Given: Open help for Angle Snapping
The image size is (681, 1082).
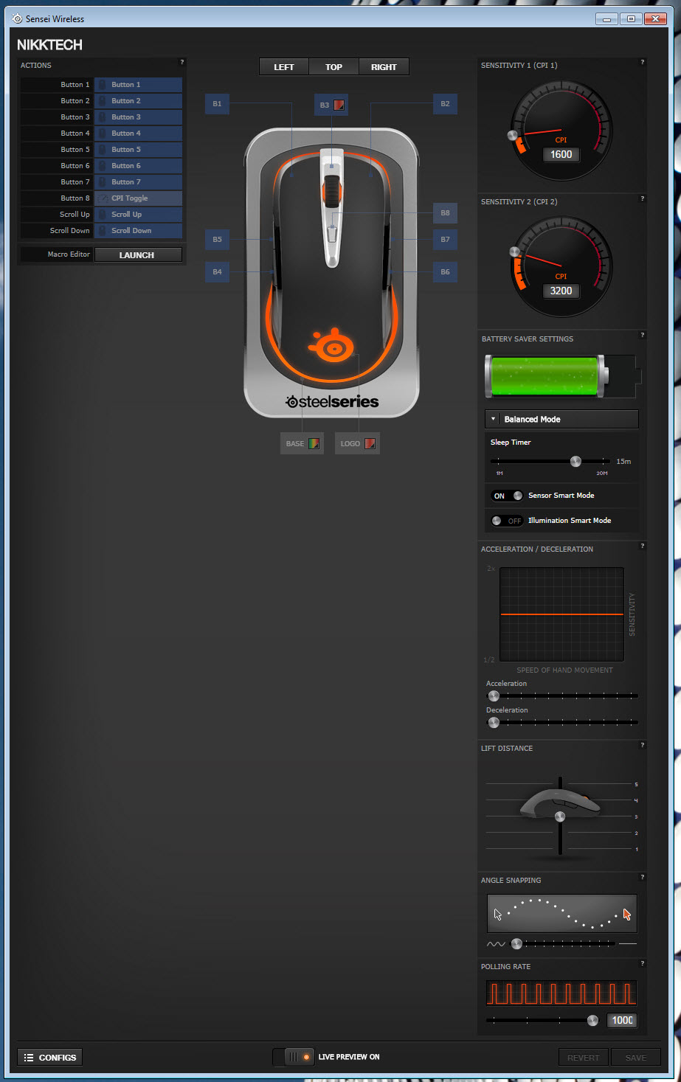Looking at the screenshot, I should [643, 877].
